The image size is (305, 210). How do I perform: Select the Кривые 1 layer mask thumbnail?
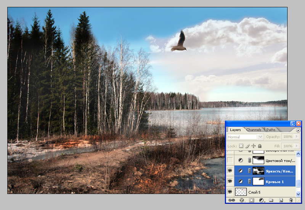[258, 181]
